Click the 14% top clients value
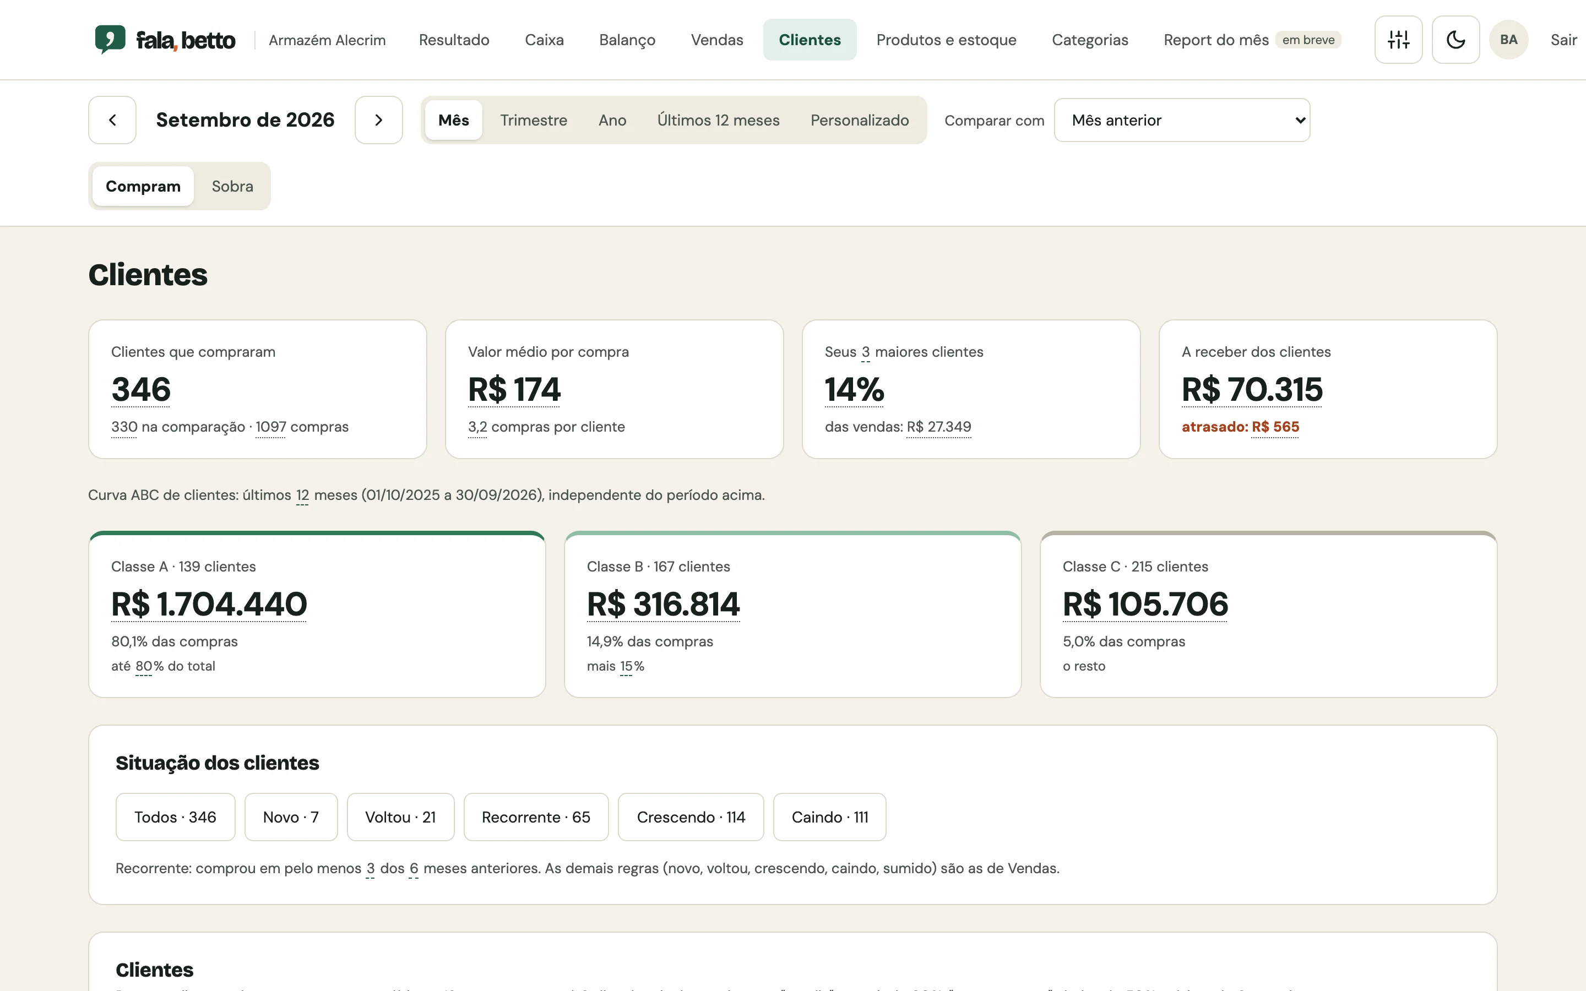 tap(854, 389)
